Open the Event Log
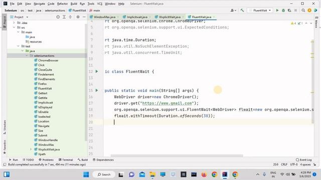 tap(304, 159)
